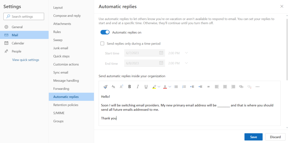Insert a bulleted list

pos(176,87)
